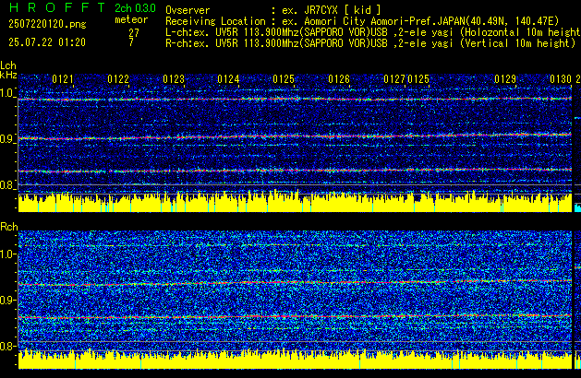Click the 0.8 kHz tick in Rch
This screenshot has width=581, height=378.
tap(7, 346)
